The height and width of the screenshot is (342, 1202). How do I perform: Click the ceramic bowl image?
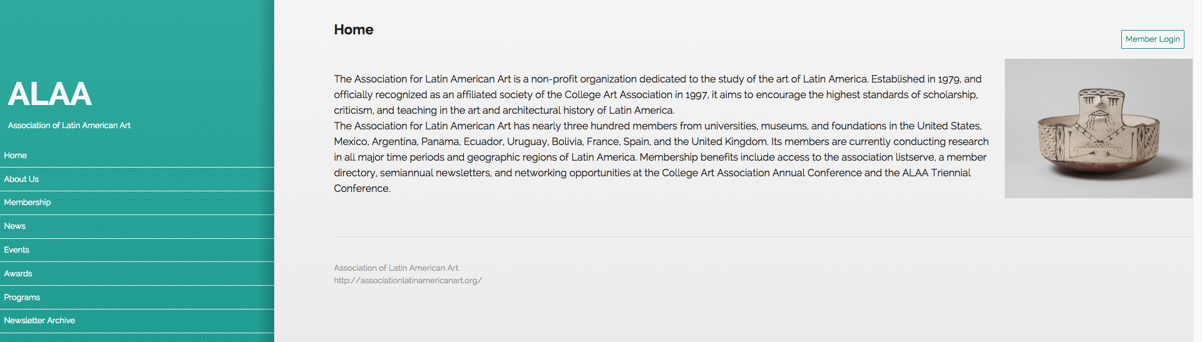1099,128
